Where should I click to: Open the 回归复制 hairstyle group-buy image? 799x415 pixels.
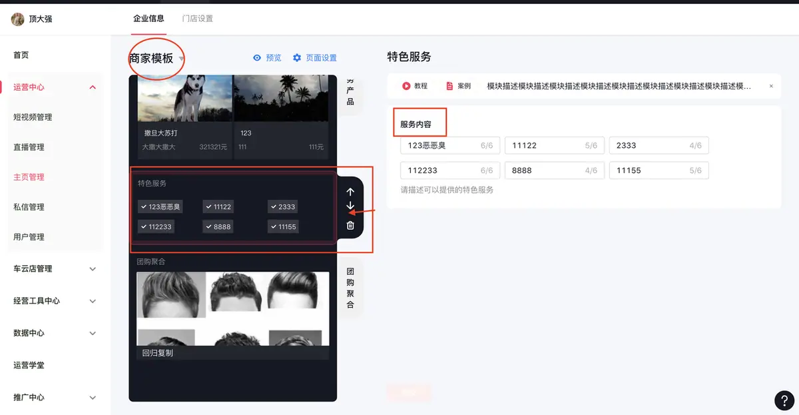pos(232,308)
